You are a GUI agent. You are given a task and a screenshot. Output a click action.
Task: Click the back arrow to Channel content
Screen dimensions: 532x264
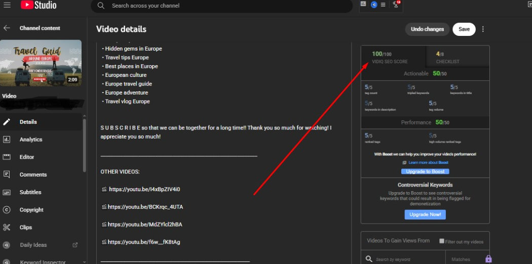(7, 28)
